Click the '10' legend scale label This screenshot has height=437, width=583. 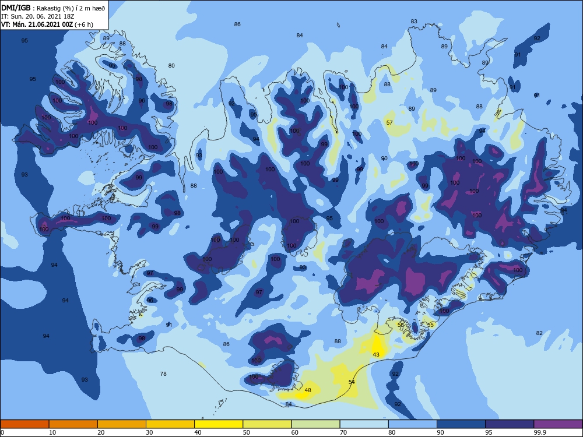(52, 432)
